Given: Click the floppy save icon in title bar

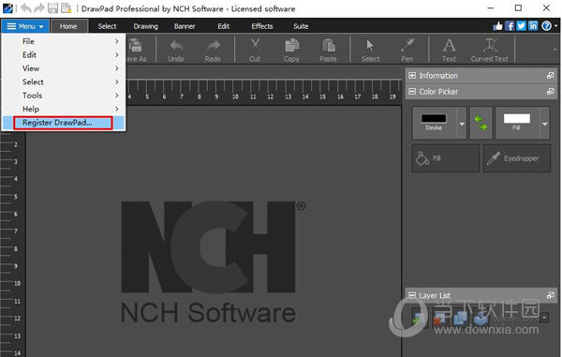Looking at the screenshot, I should (x=52, y=7).
